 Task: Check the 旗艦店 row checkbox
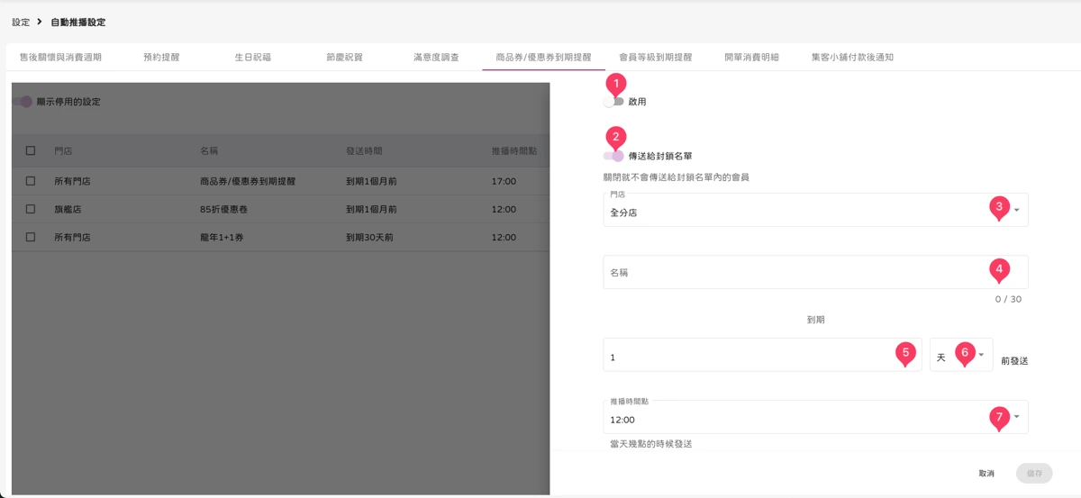31,209
